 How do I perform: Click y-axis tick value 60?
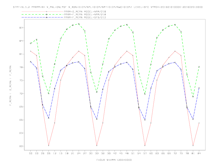pyautogui.click(x=21, y=146)
